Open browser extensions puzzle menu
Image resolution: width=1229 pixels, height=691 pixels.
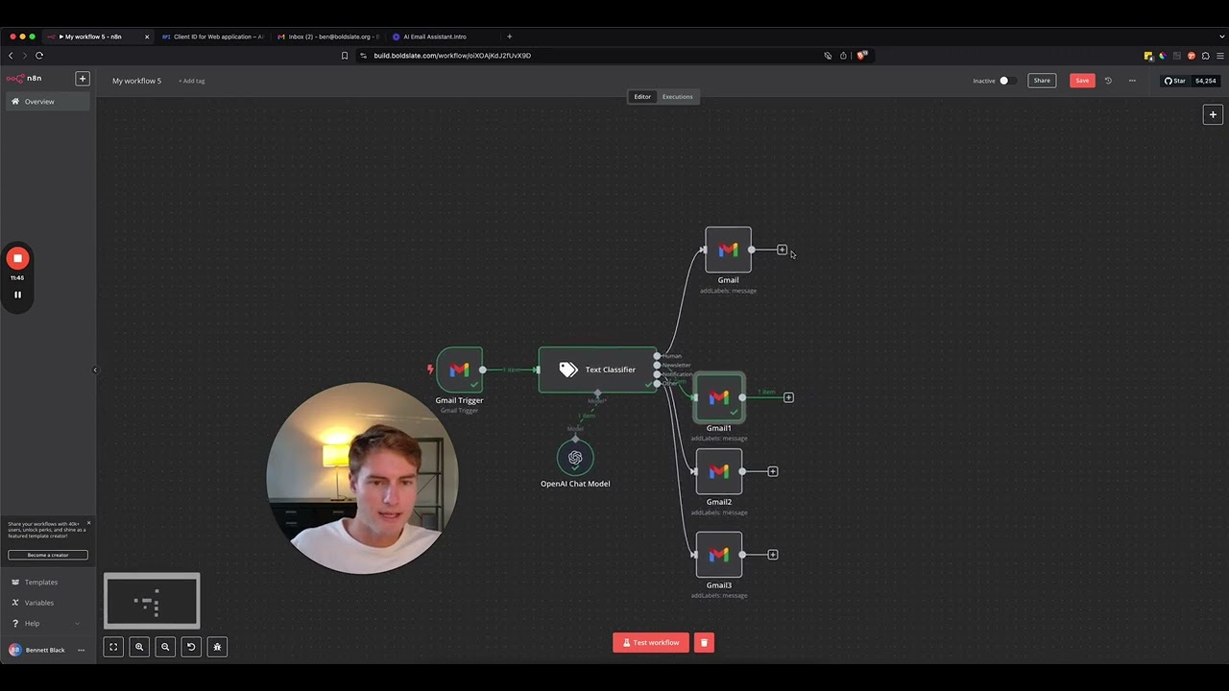(x=1206, y=56)
